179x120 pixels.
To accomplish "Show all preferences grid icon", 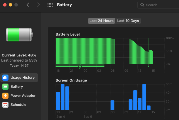I will coord(50,5).
